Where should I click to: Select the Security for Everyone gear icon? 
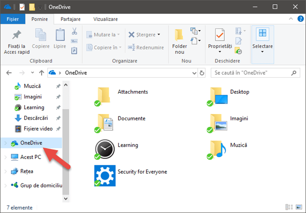(105, 176)
